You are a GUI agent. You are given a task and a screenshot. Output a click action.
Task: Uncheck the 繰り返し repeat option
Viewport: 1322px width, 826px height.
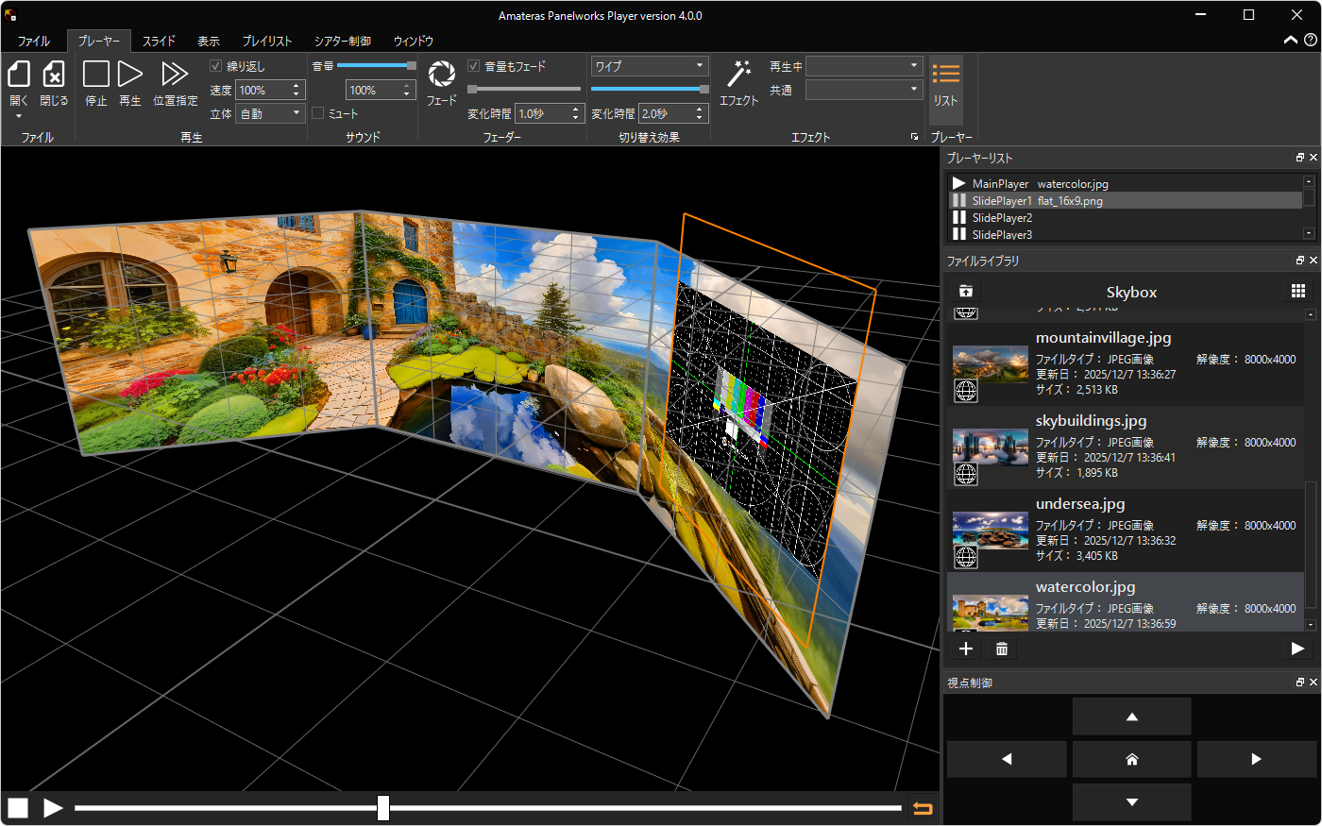[x=215, y=65]
